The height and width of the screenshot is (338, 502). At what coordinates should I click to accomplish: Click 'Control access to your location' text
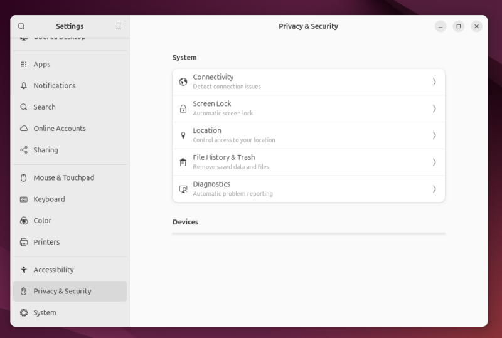coord(234,140)
